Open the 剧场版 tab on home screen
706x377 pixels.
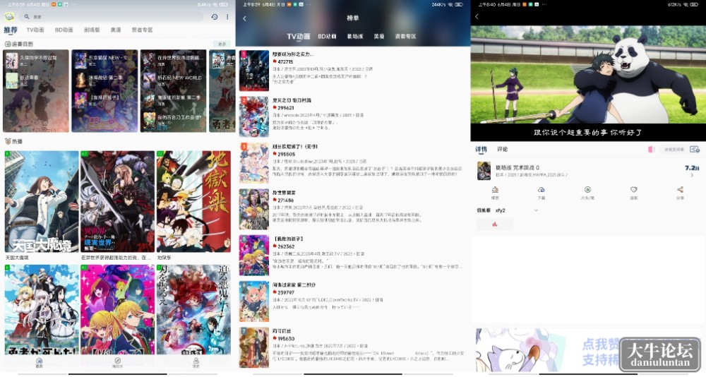click(x=91, y=30)
